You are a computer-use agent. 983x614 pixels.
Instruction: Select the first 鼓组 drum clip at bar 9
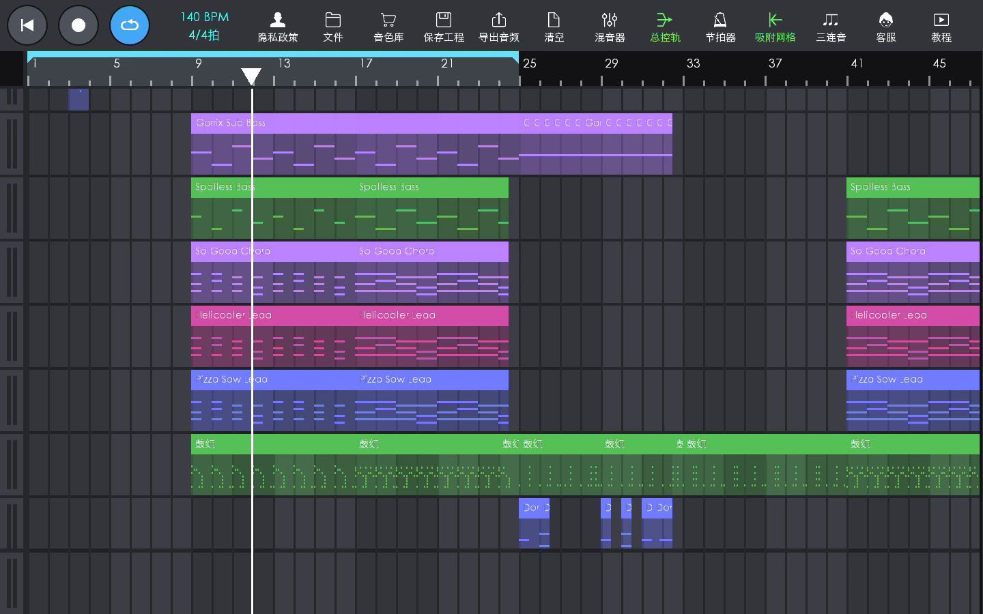pyautogui.click(x=273, y=465)
